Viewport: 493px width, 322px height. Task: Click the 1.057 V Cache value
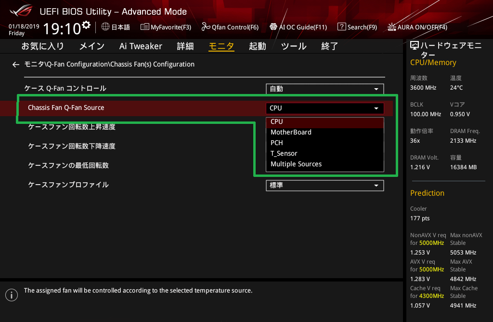(420, 305)
